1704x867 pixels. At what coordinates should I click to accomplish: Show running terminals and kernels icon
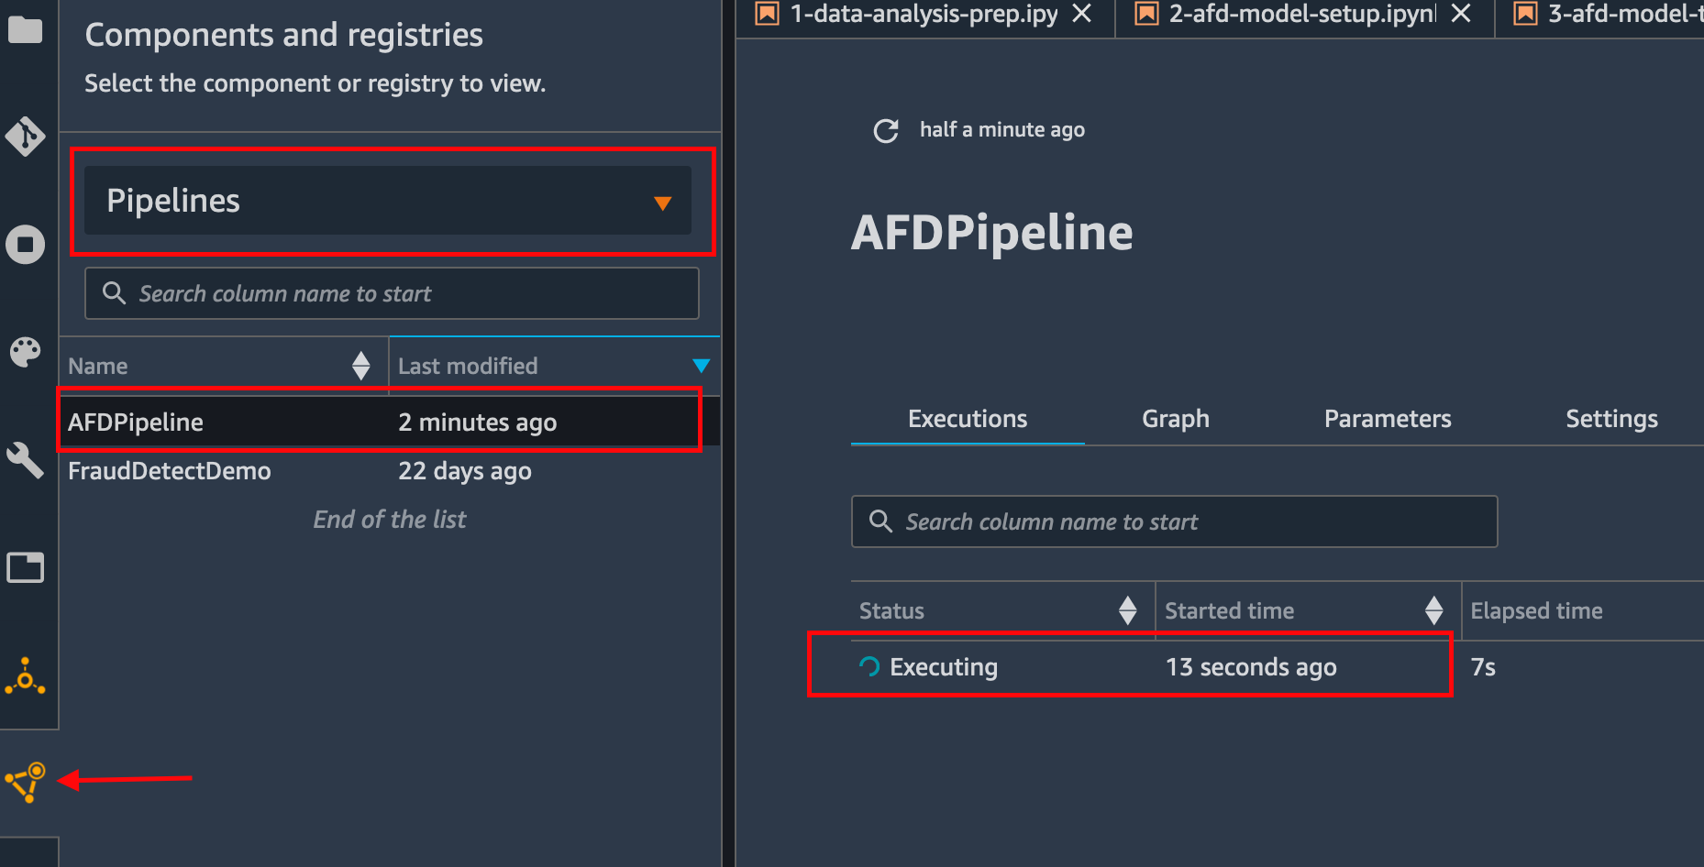tap(25, 245)
